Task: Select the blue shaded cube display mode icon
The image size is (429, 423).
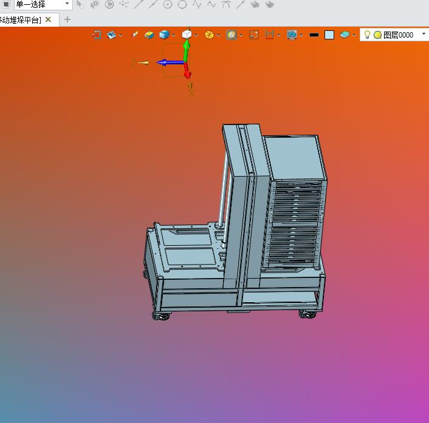Action: pyautogui.click(x=164, y=35)
